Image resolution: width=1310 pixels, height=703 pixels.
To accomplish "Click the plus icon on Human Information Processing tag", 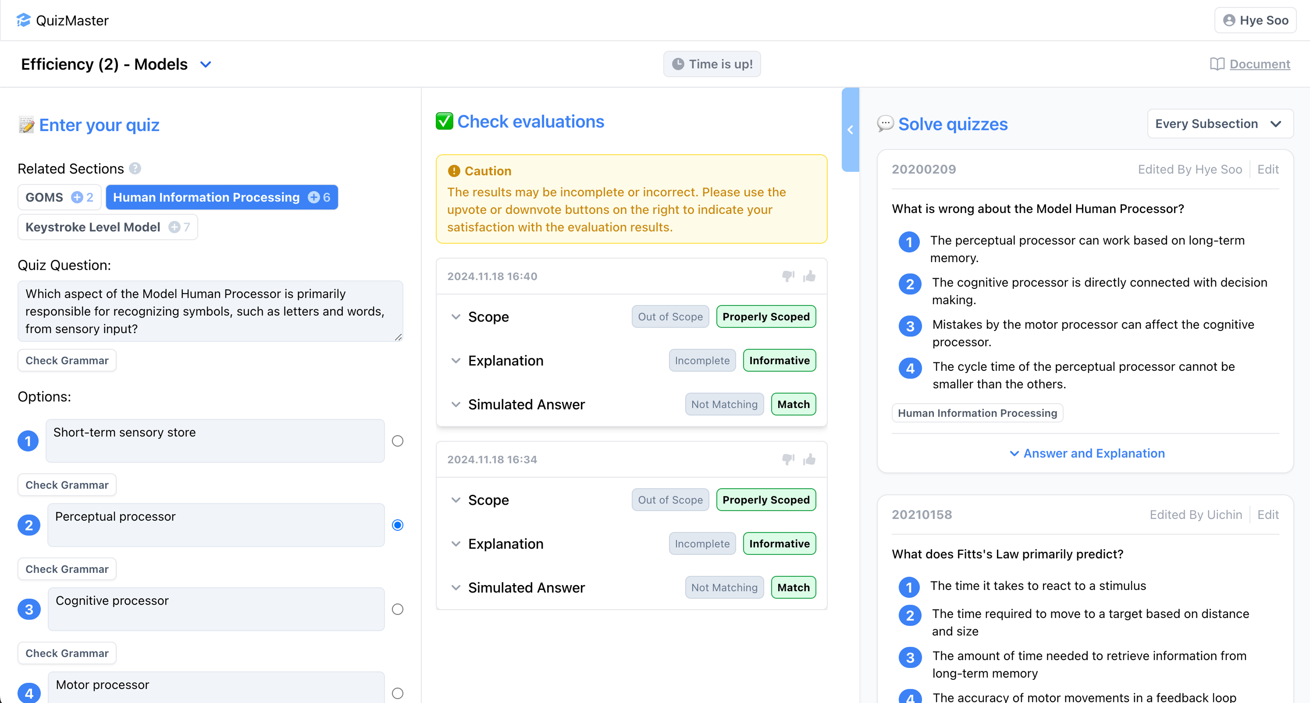I will [314, 197].
